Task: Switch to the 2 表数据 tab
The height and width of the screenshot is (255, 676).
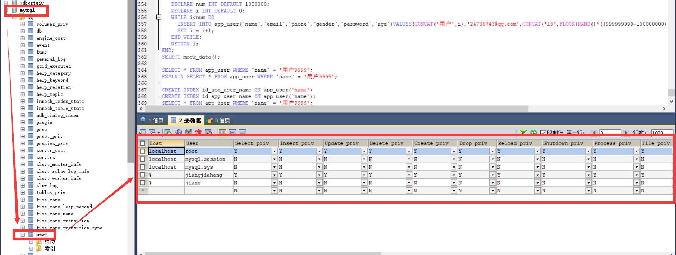Action: click(x=186, y=120)
